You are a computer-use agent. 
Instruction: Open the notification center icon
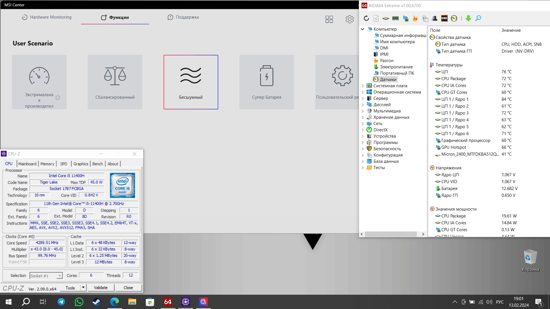[x=539, y=302]
